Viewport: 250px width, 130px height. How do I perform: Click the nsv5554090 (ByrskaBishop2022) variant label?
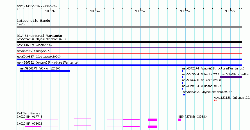pos(41,39)
